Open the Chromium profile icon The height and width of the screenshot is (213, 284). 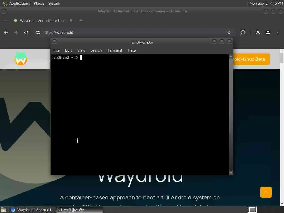(x=268, y=32)
